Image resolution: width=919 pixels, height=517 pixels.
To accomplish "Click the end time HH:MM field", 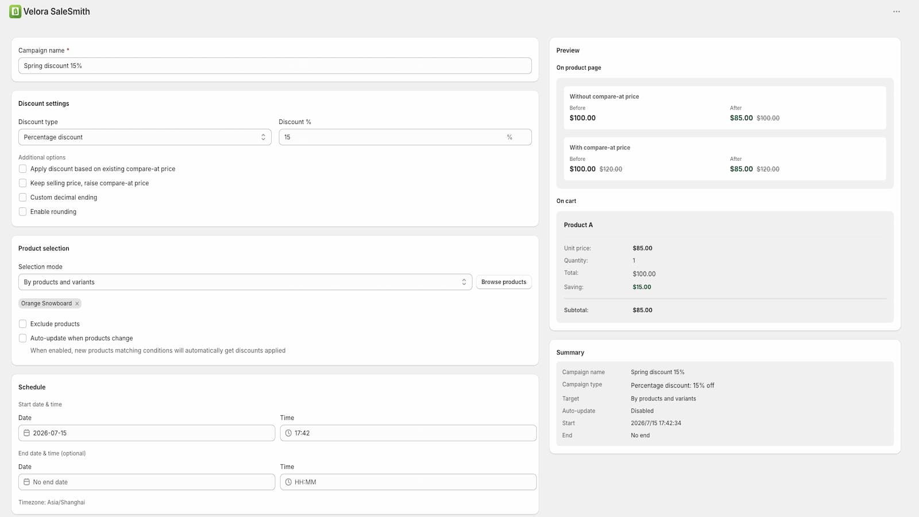I will coord(408,482).
